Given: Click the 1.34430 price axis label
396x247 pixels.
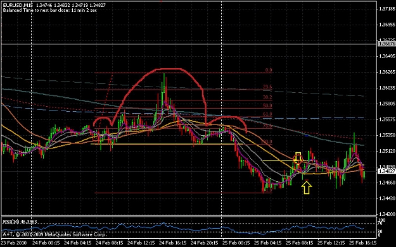Looking at the screenshot, I should point(387,198).
